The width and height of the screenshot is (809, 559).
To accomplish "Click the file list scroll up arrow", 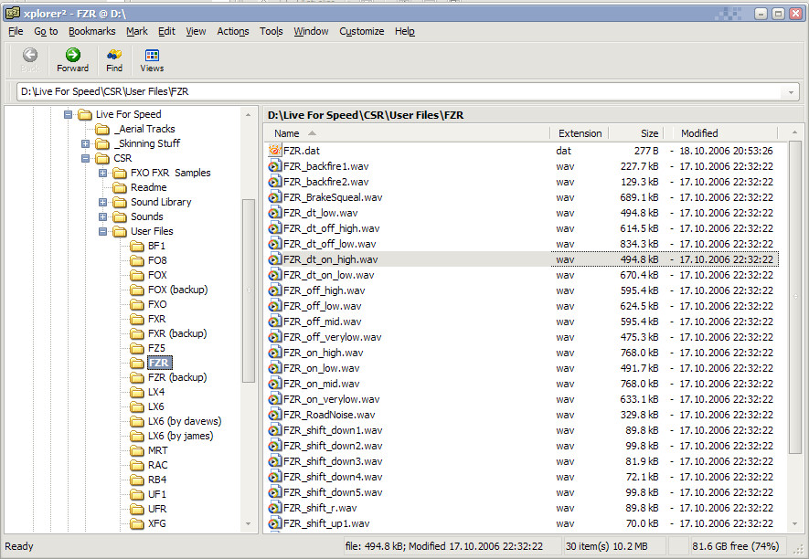I will pos(795,132).
